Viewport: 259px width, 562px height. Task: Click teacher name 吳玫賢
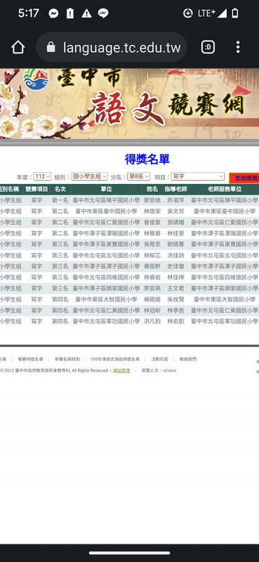pyautogui.click(x=175, y=299)
